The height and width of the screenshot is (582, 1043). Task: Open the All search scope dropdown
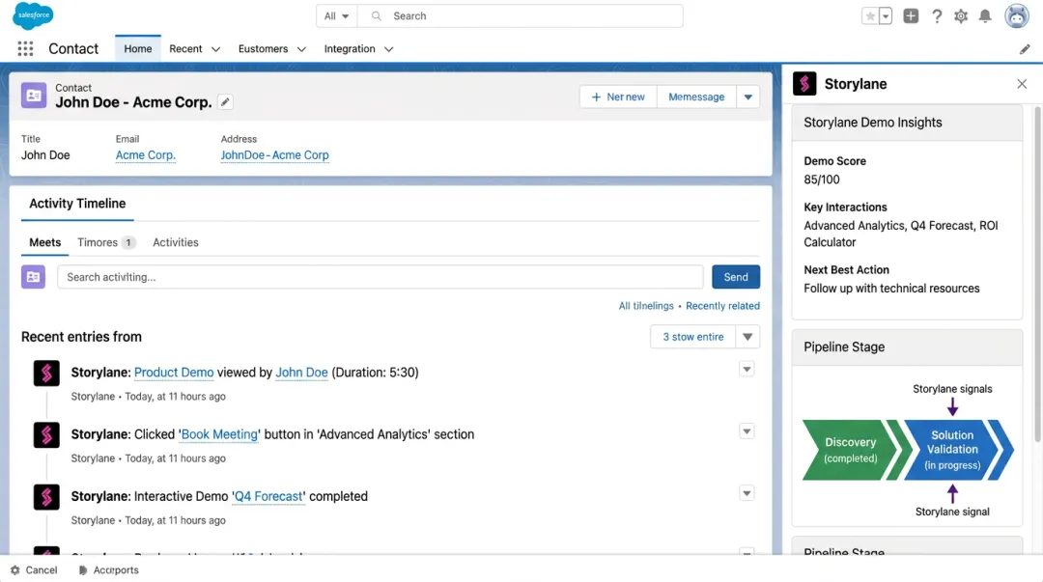click(x=337, y=16)
